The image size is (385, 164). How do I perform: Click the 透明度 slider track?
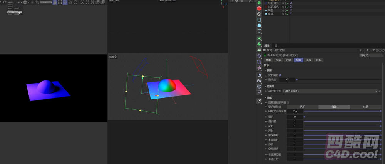coord(339,79)
